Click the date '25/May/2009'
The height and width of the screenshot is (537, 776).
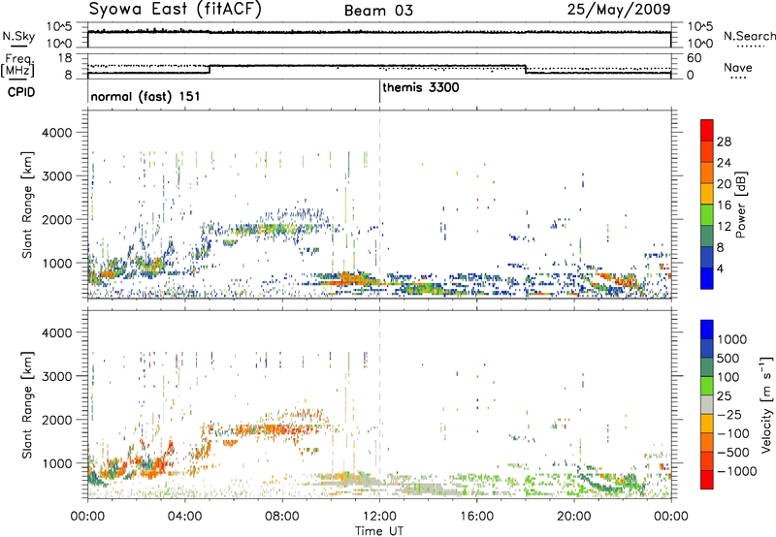tap(619, 10)
